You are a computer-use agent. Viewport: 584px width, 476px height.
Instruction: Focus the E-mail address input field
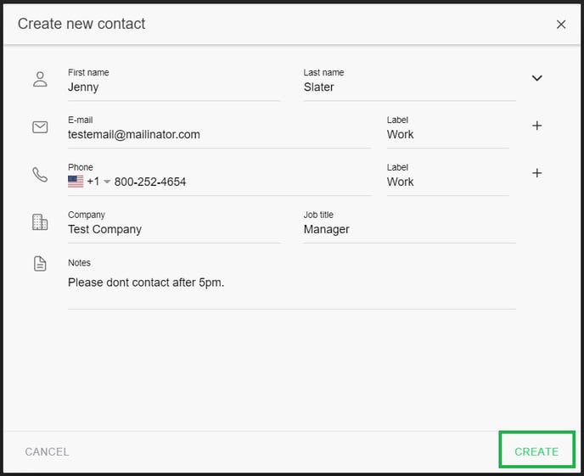(x=219, y=134)
